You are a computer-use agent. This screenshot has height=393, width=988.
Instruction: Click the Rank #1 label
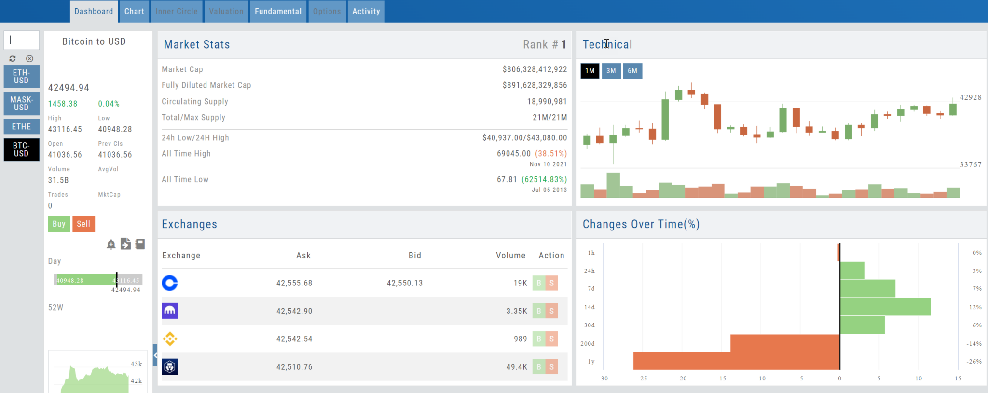point(545,44)
